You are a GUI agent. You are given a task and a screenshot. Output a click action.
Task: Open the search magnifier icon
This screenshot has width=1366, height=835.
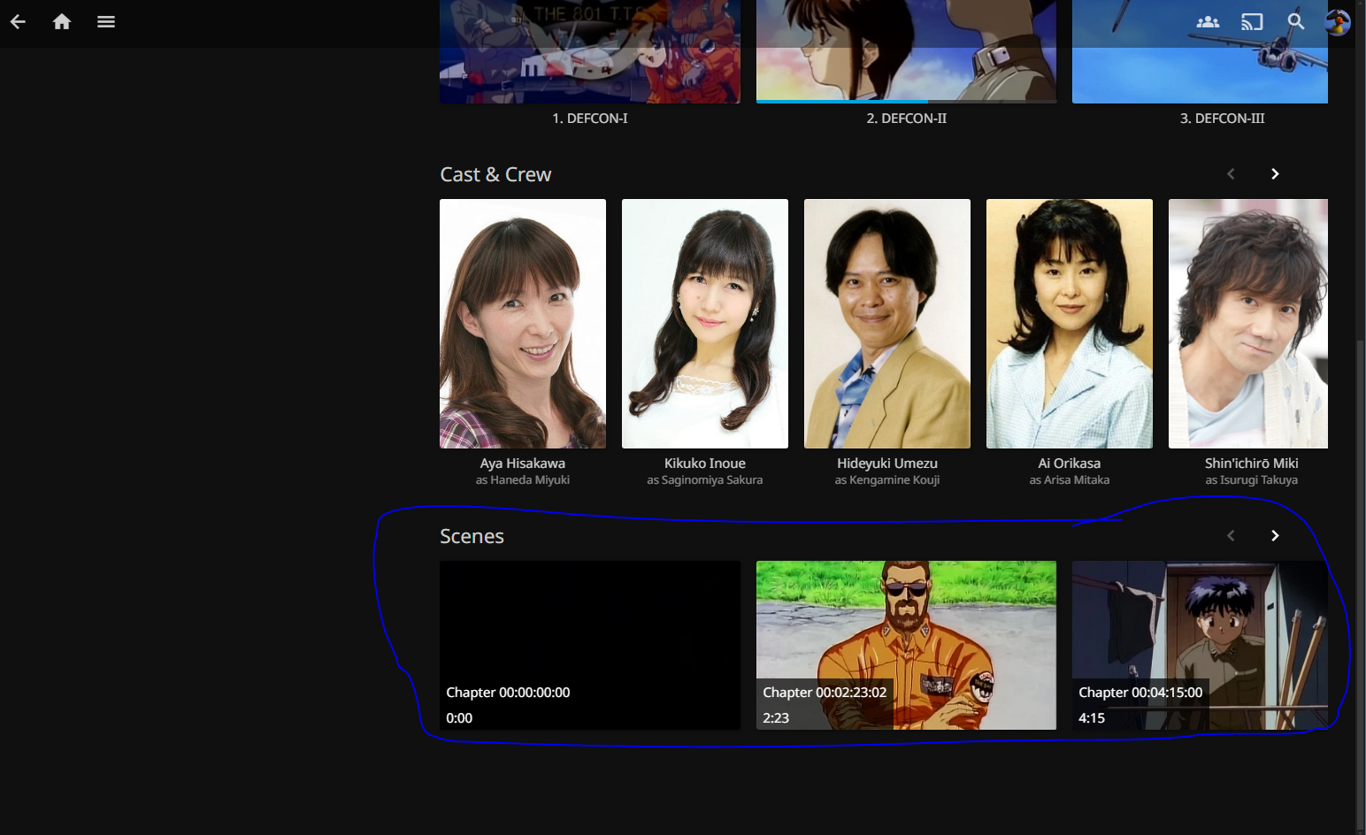pyautogui.click(x=1296, y=22)
